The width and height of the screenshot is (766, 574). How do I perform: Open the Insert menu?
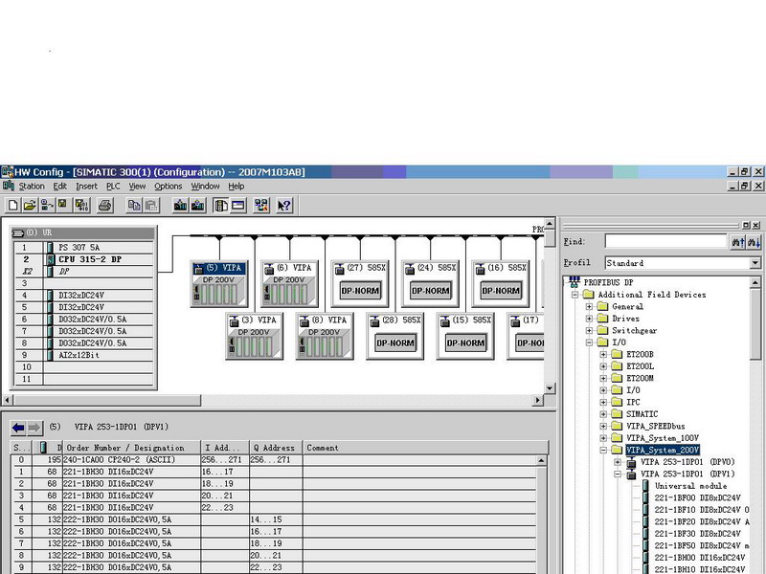tap(86, 186)
